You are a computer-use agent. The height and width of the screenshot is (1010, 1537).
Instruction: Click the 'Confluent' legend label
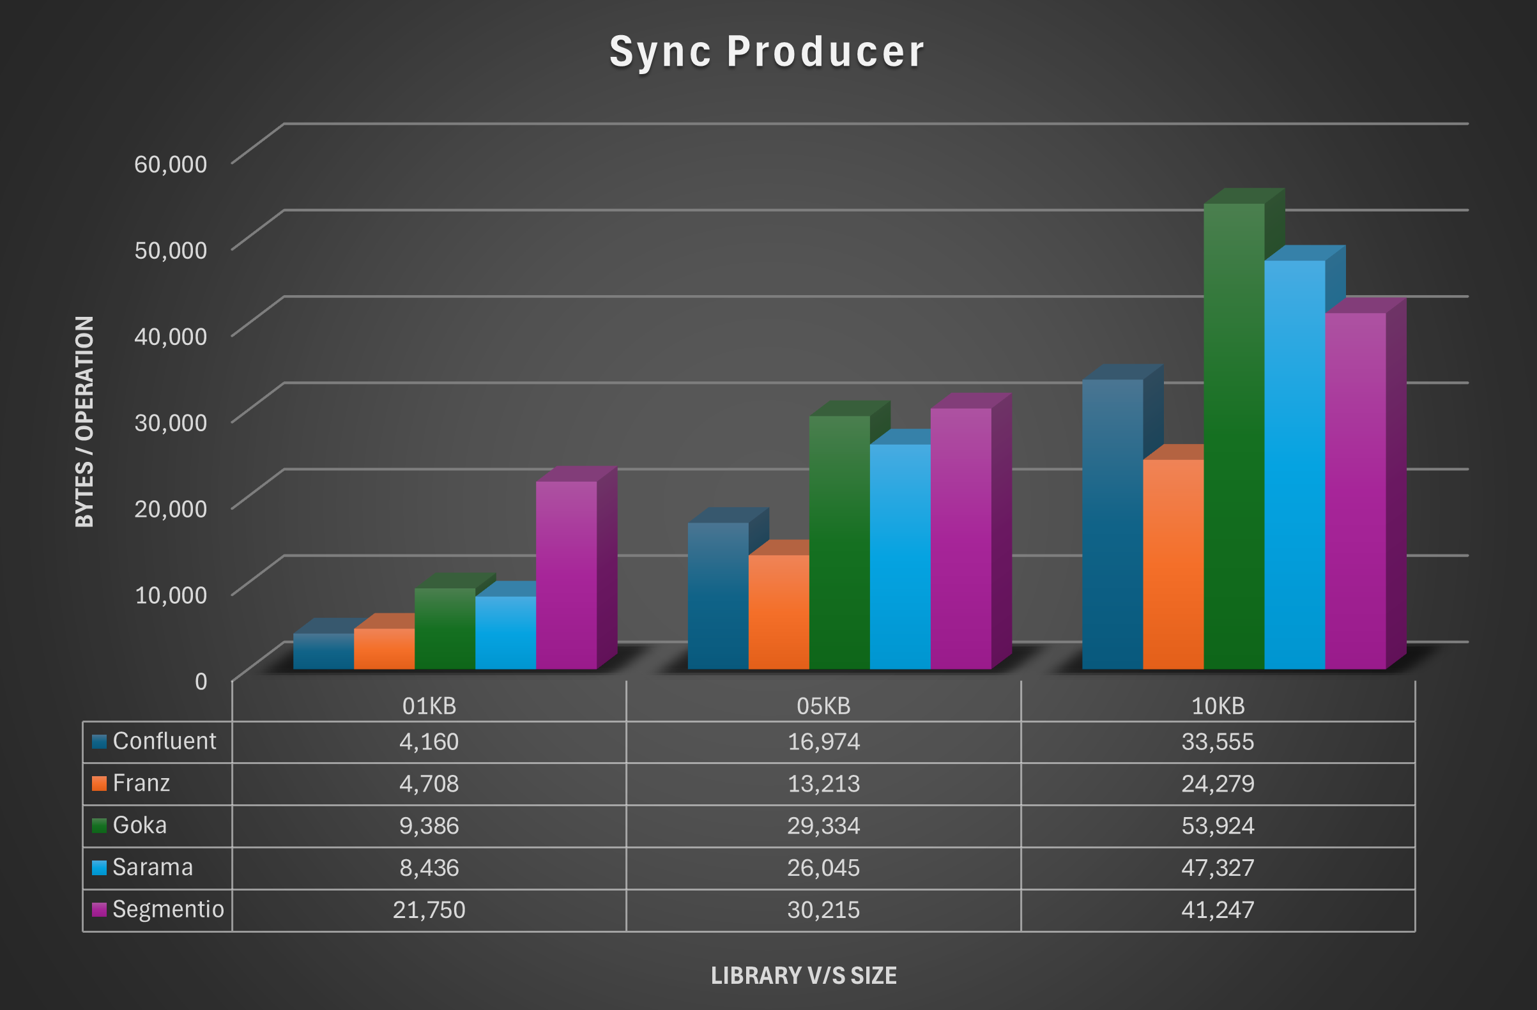tap(164, 740)
